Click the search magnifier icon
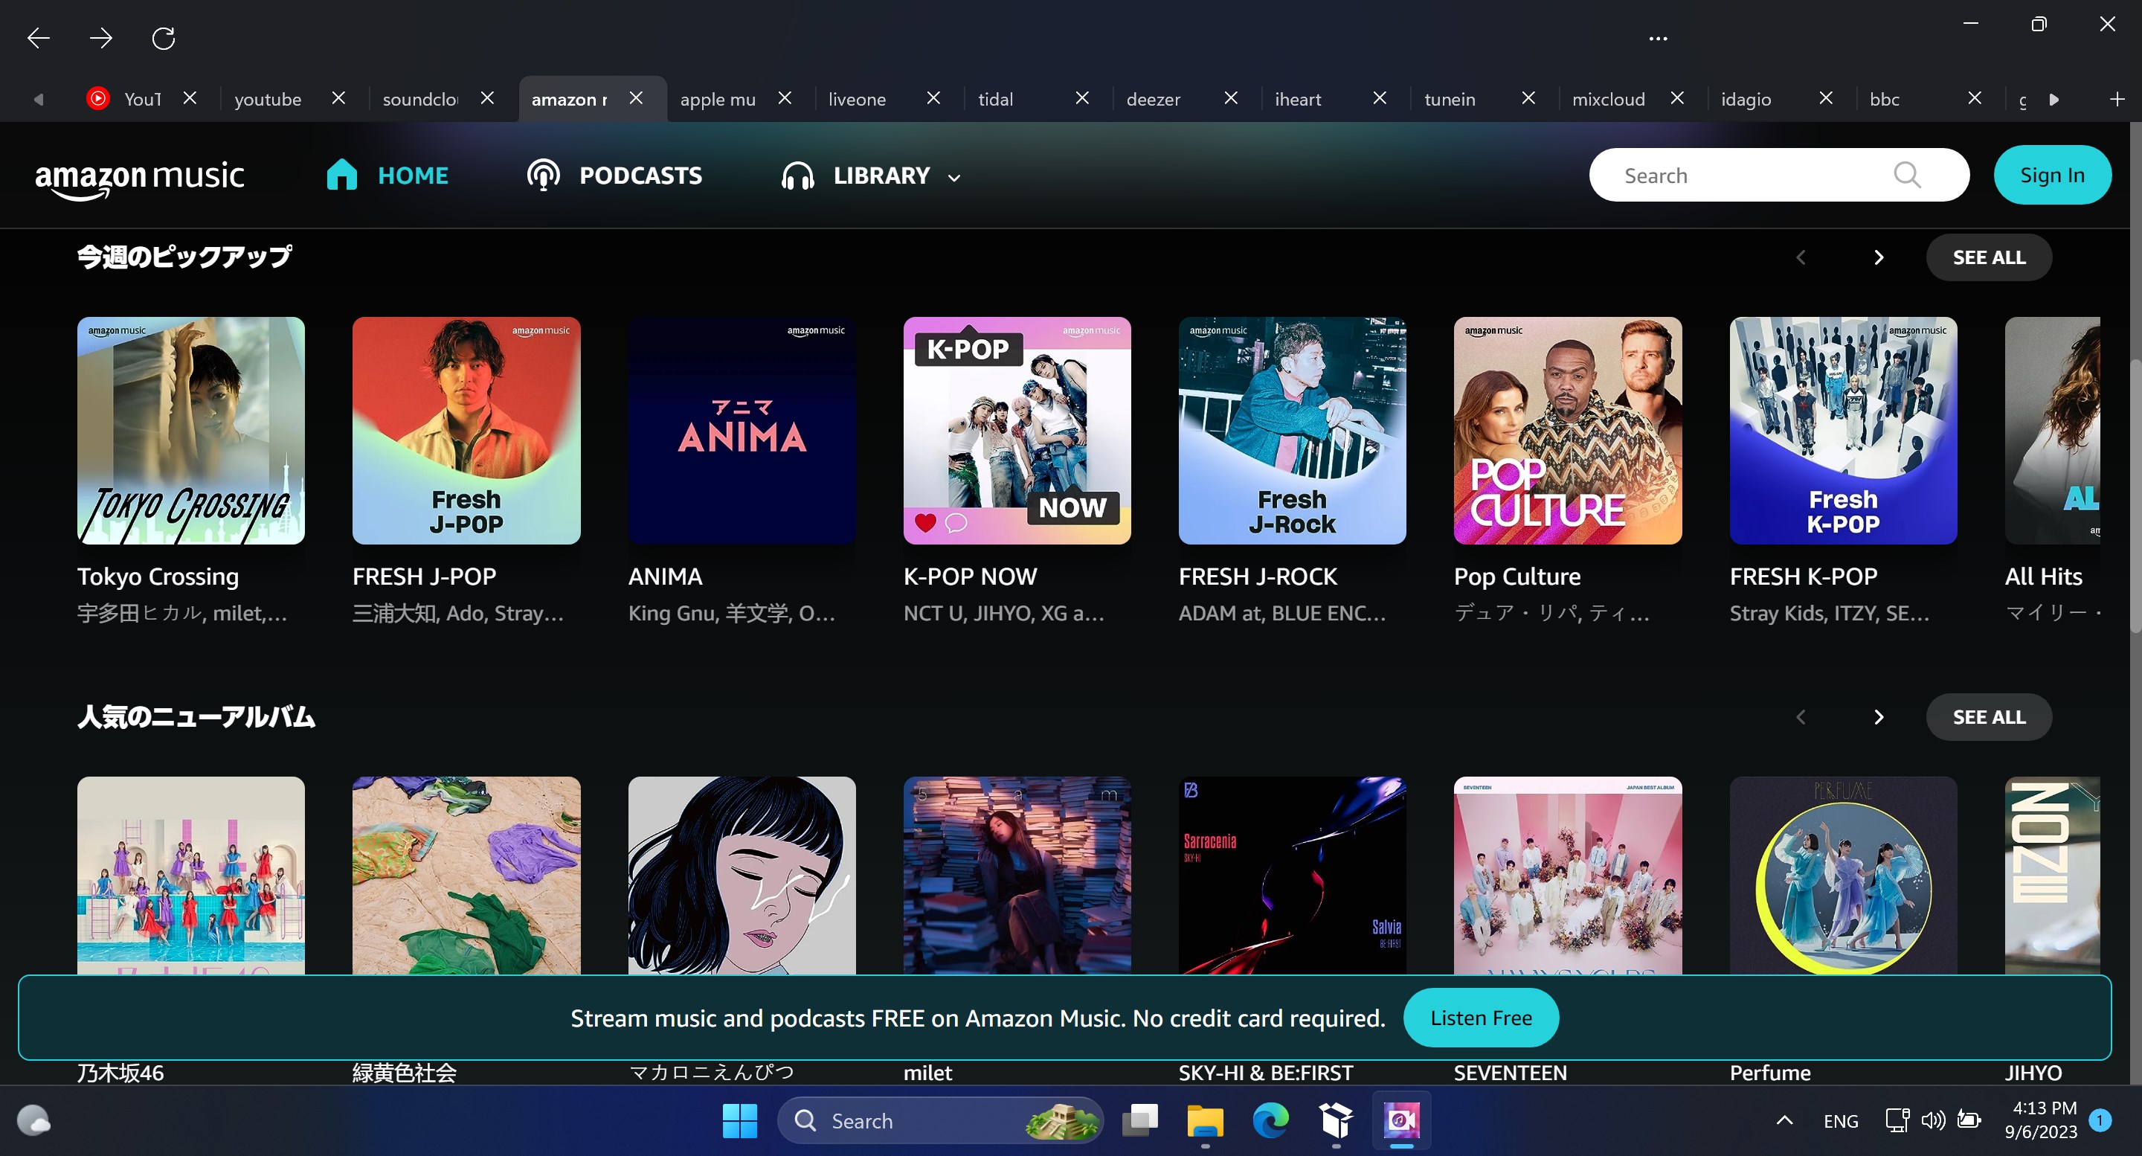This screenshot has width=2142, height=1156. click(1907, 175)
